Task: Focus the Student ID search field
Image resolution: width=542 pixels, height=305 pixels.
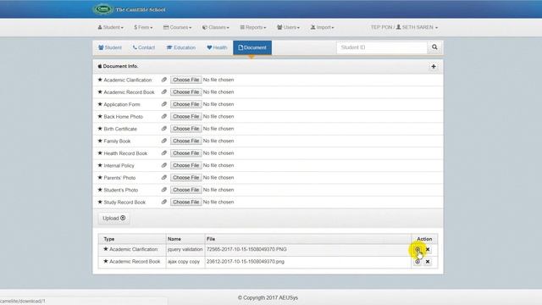Action: 382,47
